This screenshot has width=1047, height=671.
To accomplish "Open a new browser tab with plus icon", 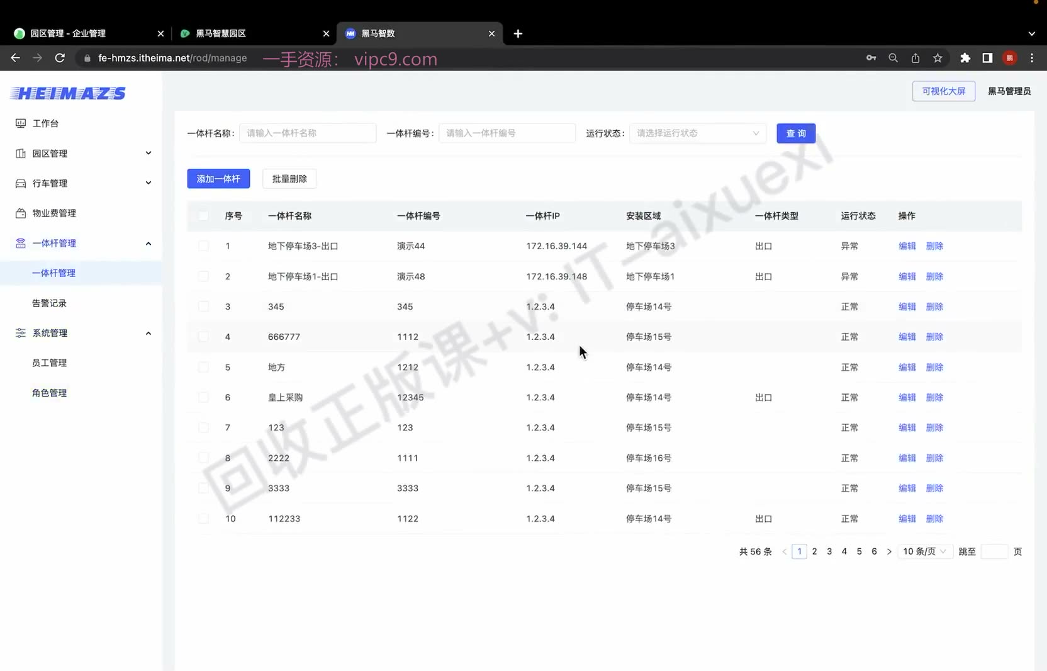I will 518,33.
